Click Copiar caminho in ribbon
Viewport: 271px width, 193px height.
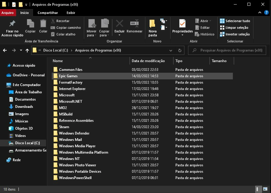click(x=66, y=28)
